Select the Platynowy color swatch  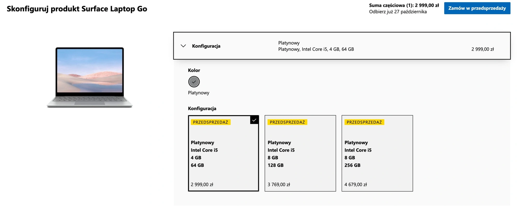194,82
